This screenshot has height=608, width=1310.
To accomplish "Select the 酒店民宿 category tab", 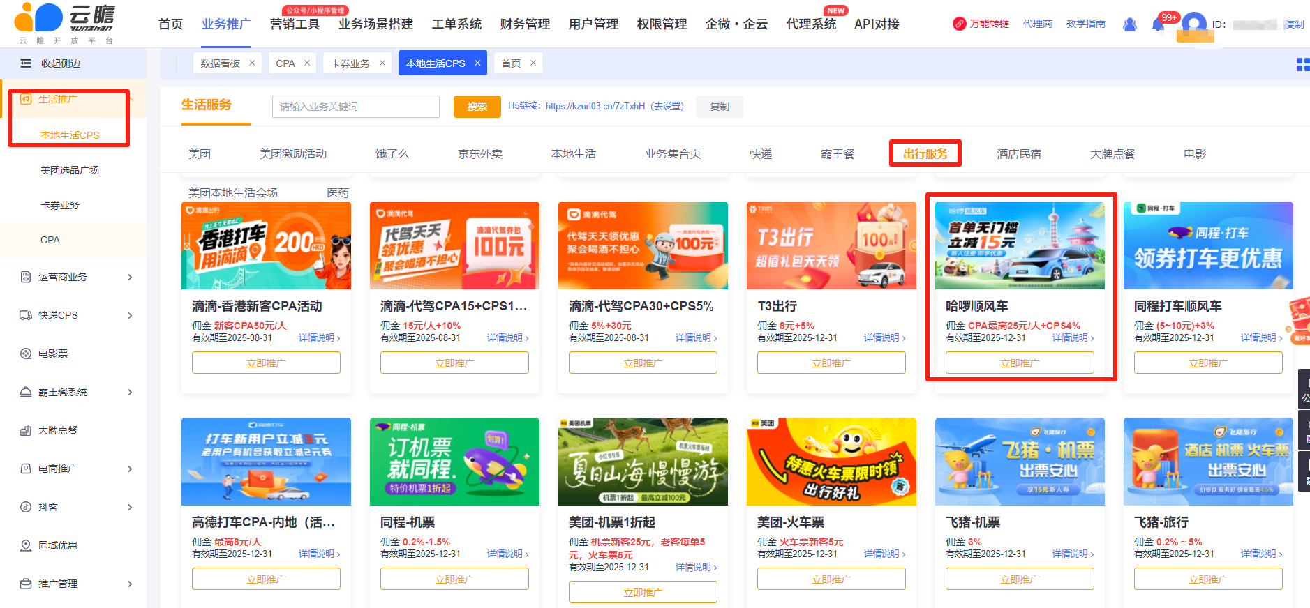I will (x=1019, y=153).
